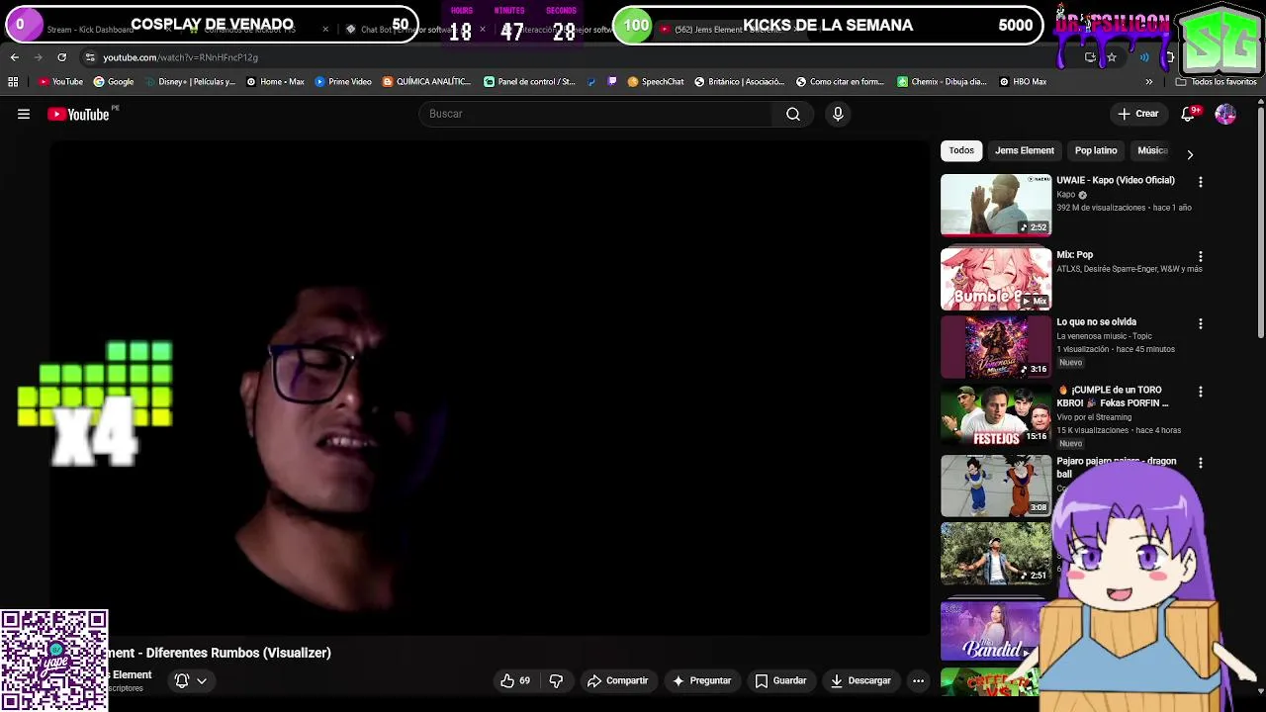1266x712 pixels.
Task: Click the search magnifier button
Action: pyautogui.click(x=793, y=114)
